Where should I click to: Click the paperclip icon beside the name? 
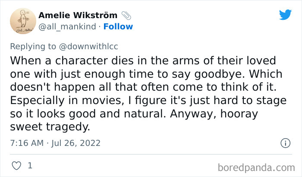(127, 15)
